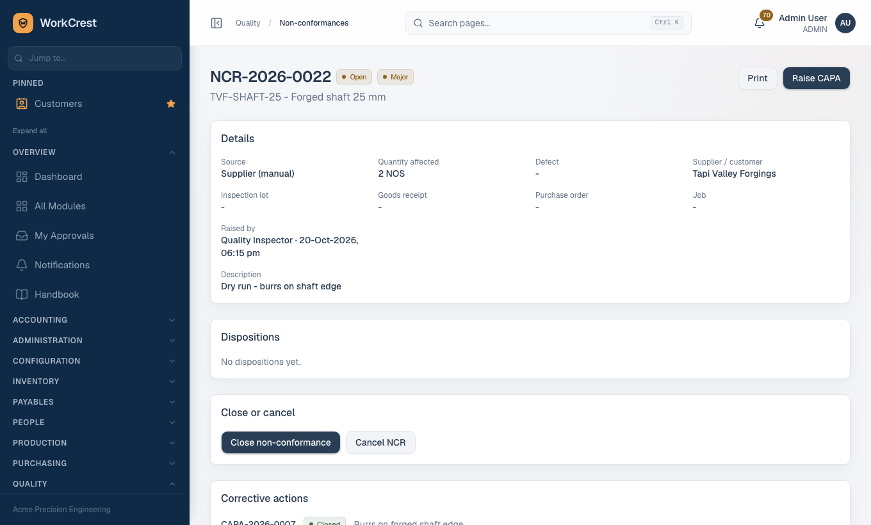Screen dimensions: 871x525
Task: Expand the Configuration section
Action: tap(95, 361)
